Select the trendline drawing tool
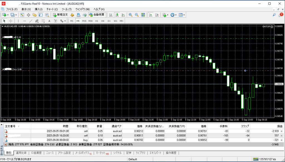The height and width of the screenshot is (162, 285). tap(31, 21)
